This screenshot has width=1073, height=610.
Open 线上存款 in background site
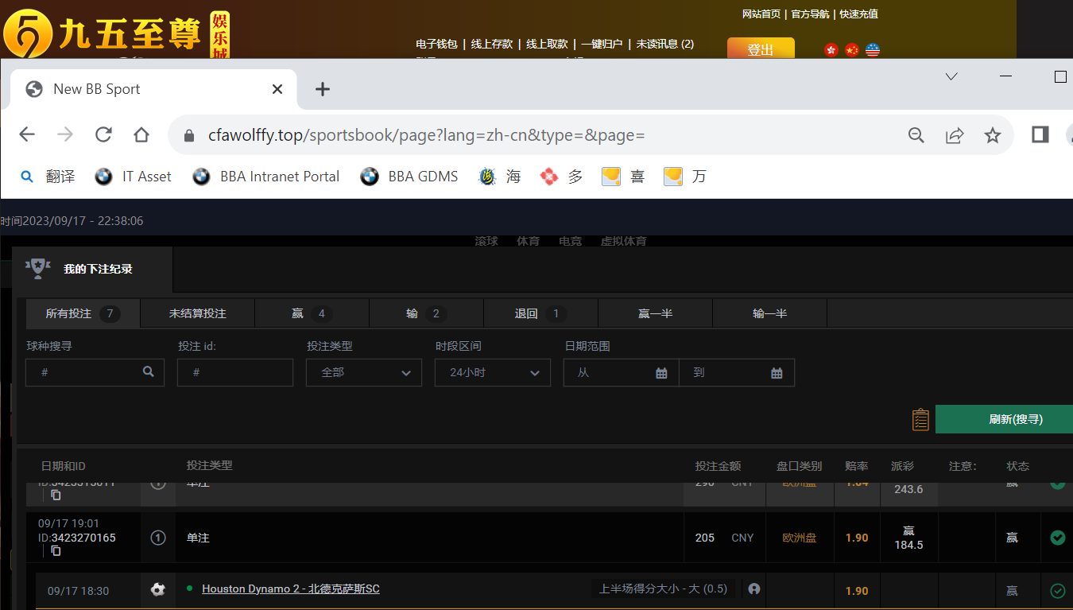491,44
